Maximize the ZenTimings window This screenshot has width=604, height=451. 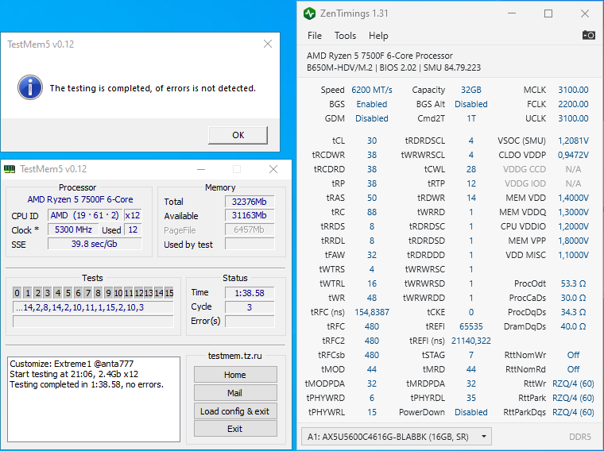click(x=548, y=13)
